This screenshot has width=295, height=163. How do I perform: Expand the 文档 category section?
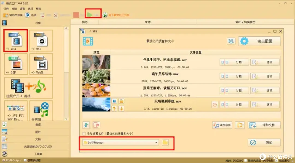[x=35, y=139]
